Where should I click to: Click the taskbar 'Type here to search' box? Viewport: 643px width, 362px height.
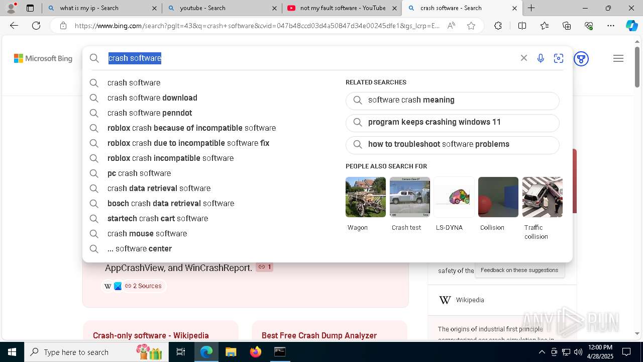pyautogui.click(x=96, y=352)
